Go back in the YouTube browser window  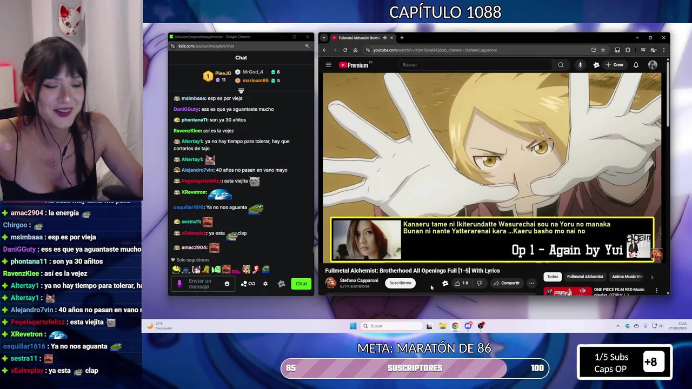324,50
